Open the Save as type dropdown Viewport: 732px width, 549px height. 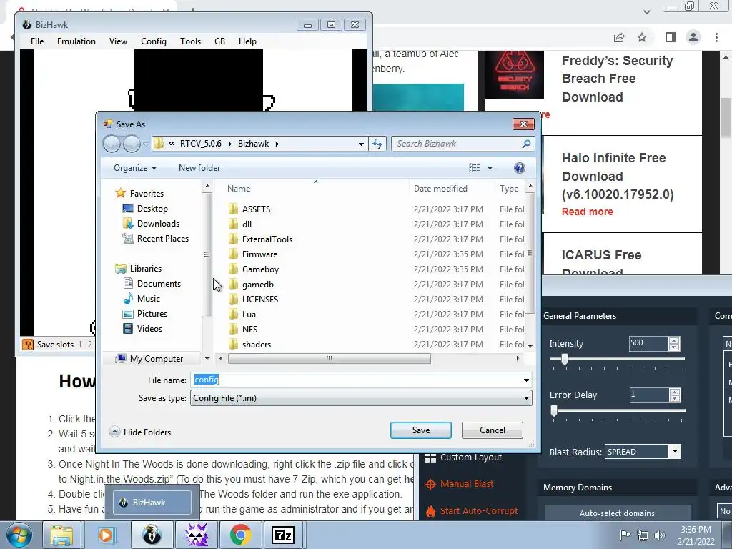click(x=361, y=397)
